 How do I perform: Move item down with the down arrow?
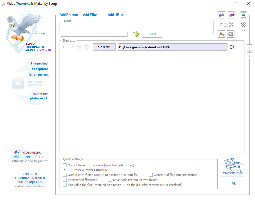tap(249, 56)
